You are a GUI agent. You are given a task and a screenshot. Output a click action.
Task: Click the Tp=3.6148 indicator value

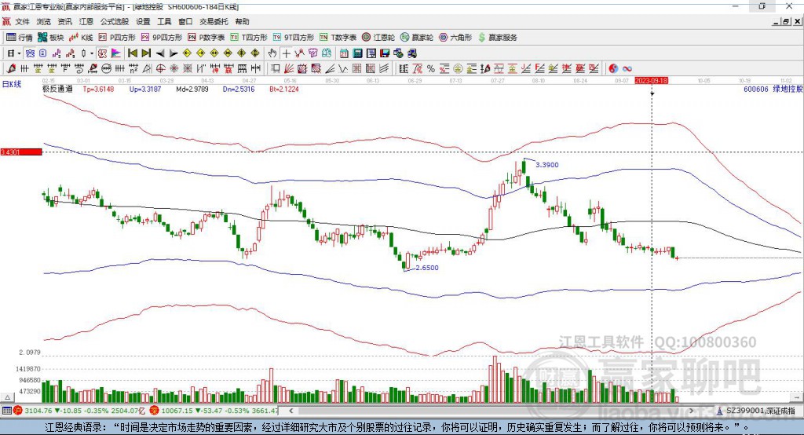(98, 90)
